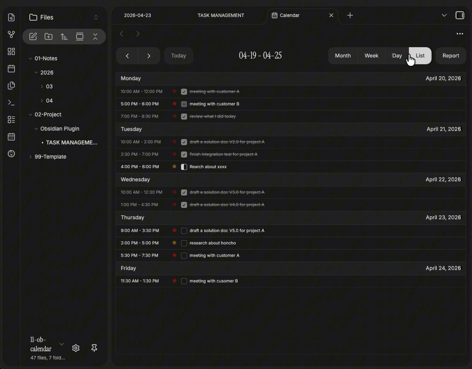The width and height of the screenshot is (472, 369).
Task: Create a new note in Files panel
Action: pyautogui.click(x=33, y=37)
